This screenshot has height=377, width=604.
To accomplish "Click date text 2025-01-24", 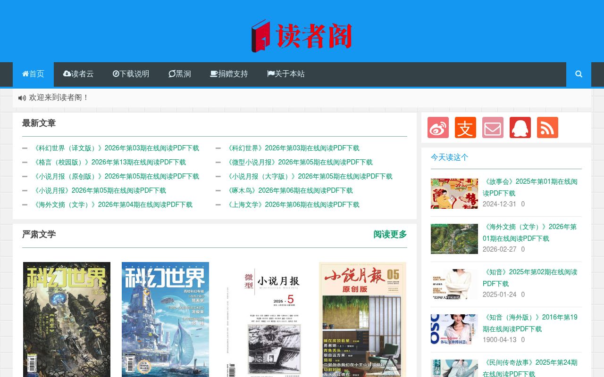I will click(499, 295).
